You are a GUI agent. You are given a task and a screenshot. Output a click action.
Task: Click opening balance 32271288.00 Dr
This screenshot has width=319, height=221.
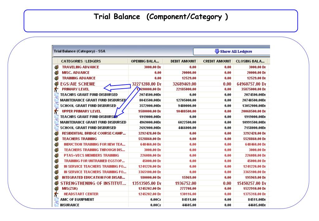(x=147, y=84)
